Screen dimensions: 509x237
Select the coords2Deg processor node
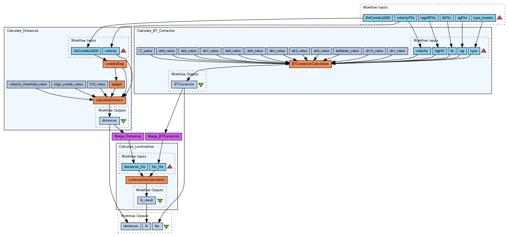coord(115,64)
